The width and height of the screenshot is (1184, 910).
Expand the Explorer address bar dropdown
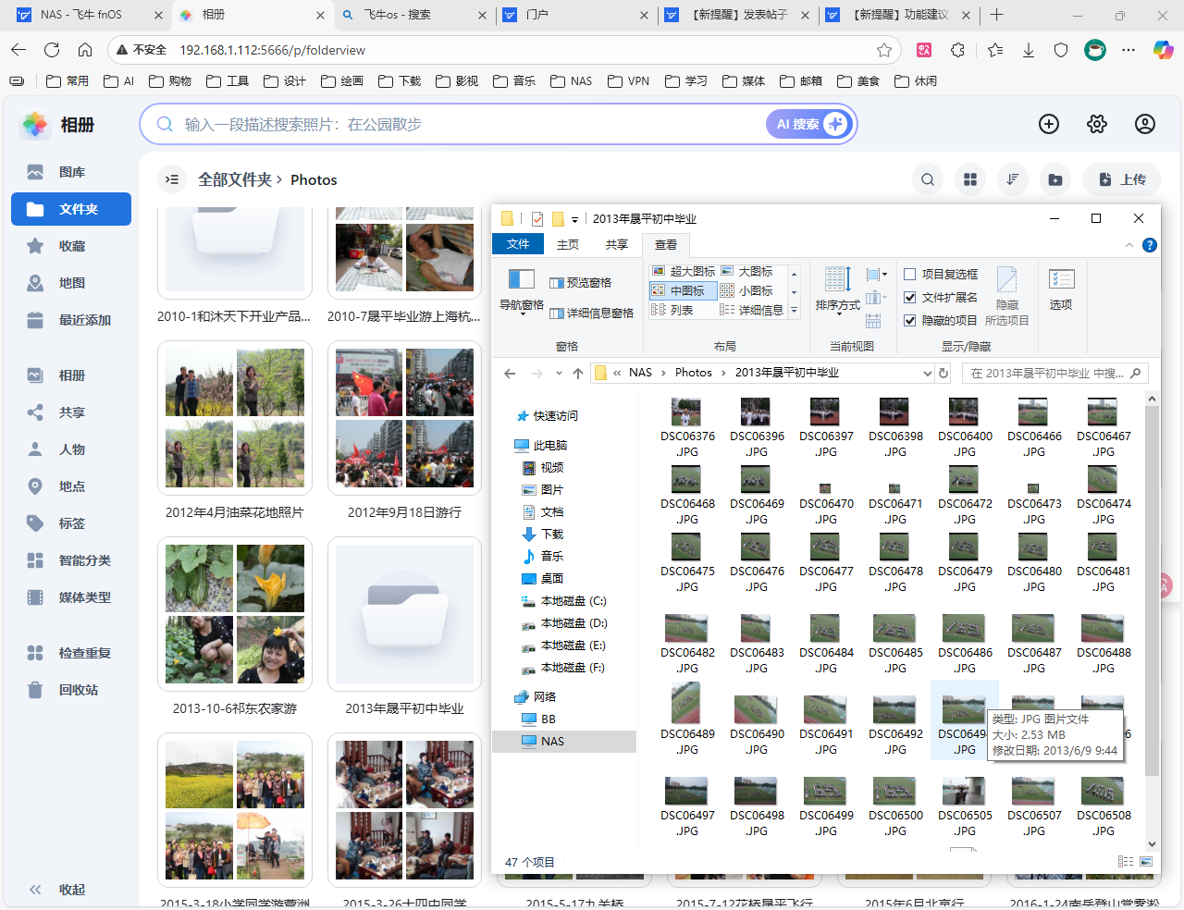[x=927, y=374]
